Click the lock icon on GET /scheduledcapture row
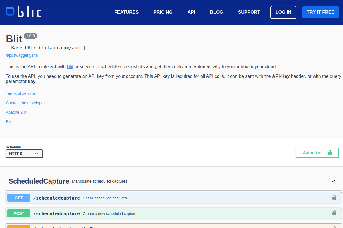This screenshot has height=228, width=343. (334, 197)
